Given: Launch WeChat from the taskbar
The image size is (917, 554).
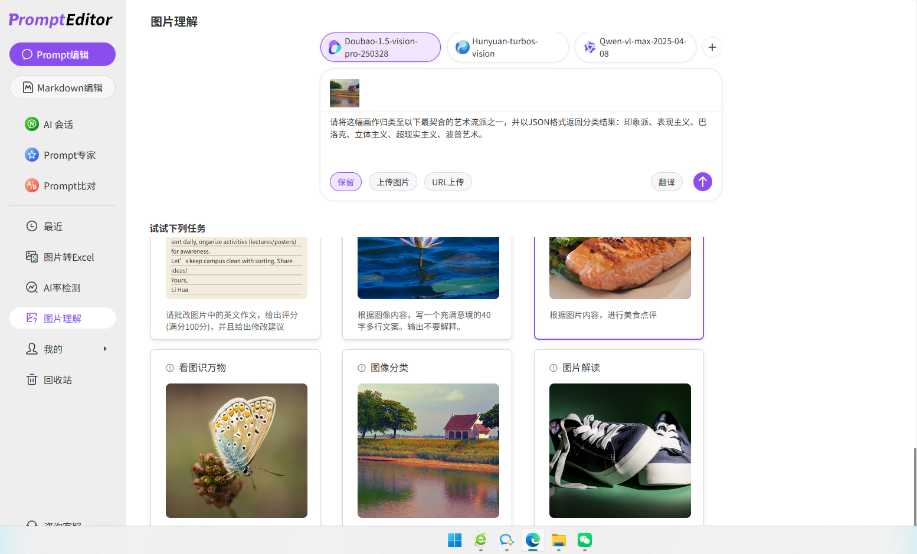Looking at the screenshot, I should [x=584, y=541].
